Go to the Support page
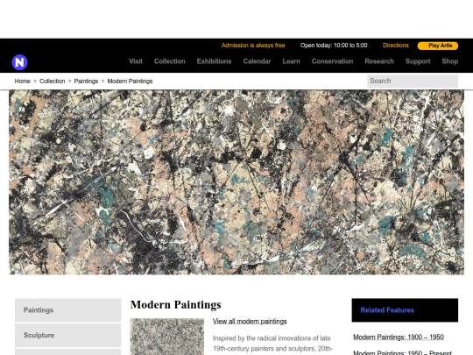This screenshot has height=355, width=473. point(418,61)
